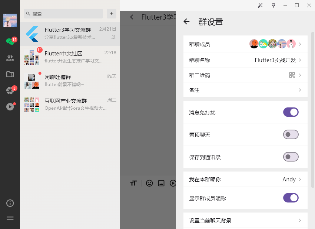Screen dimensions: 315x229
Task: Expand the chevron on 我在本群昵称 row
Action: tap(300, 179)
